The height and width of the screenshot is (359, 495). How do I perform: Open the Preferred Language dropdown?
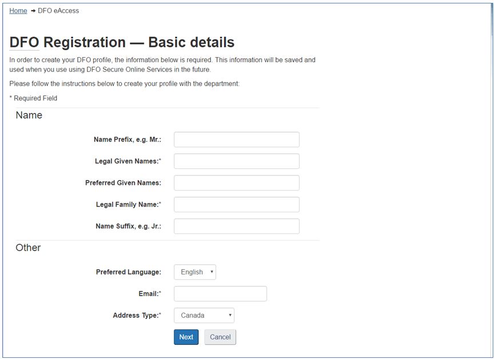[195, 272]
